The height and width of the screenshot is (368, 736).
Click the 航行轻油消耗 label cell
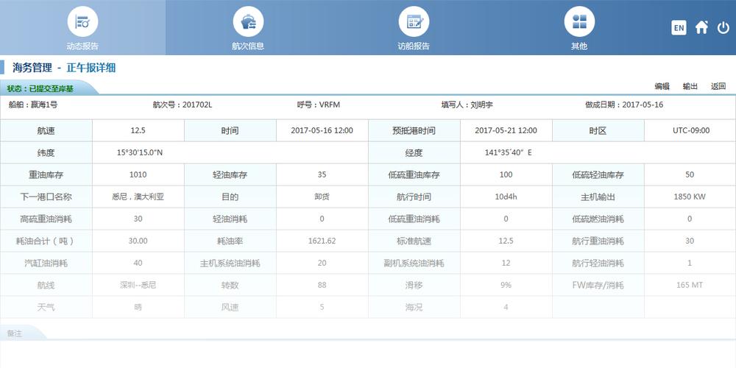tap(598, 263)
